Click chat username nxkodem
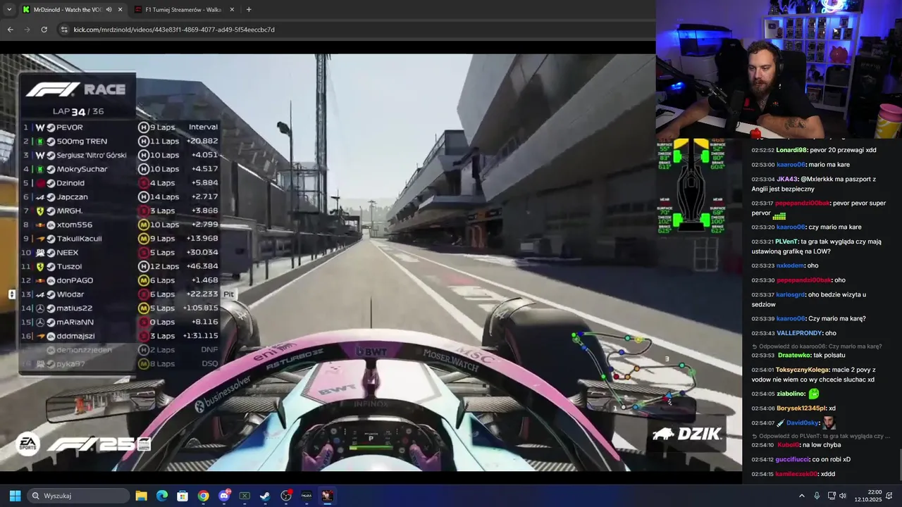The height and width of the screenshot is (507, 902). [790, 265]
